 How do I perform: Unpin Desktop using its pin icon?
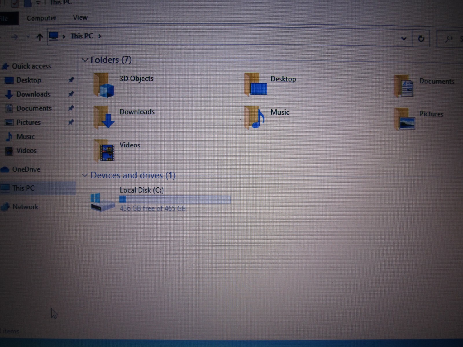tap(71, 80)
